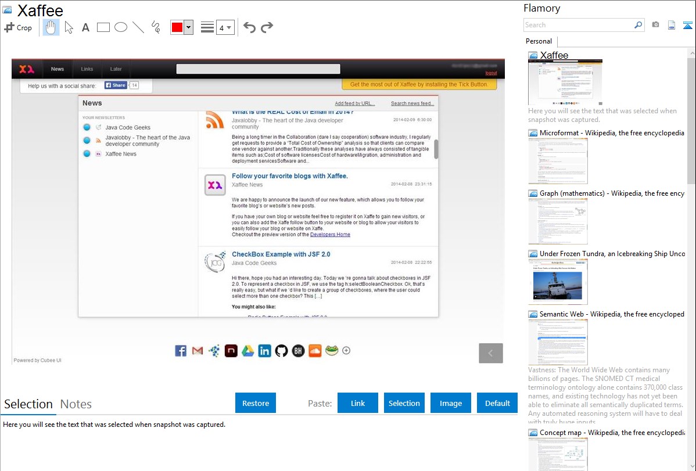Open the Semantic Web snapshot thumbnail
This screenshot has width=696, height=471.
point(558,342)
